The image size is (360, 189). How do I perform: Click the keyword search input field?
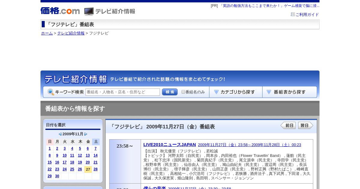[x=123, y=92]
